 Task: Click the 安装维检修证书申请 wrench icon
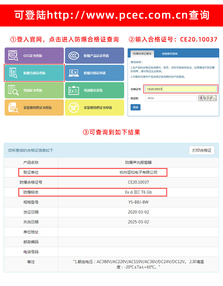(x=74, y=107)
